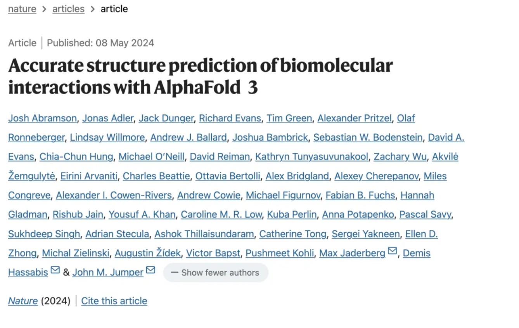Open Alexander I. Cowen-Rivers author link
The height and width of the screenshot is (328, 519).
click(114, 195)
